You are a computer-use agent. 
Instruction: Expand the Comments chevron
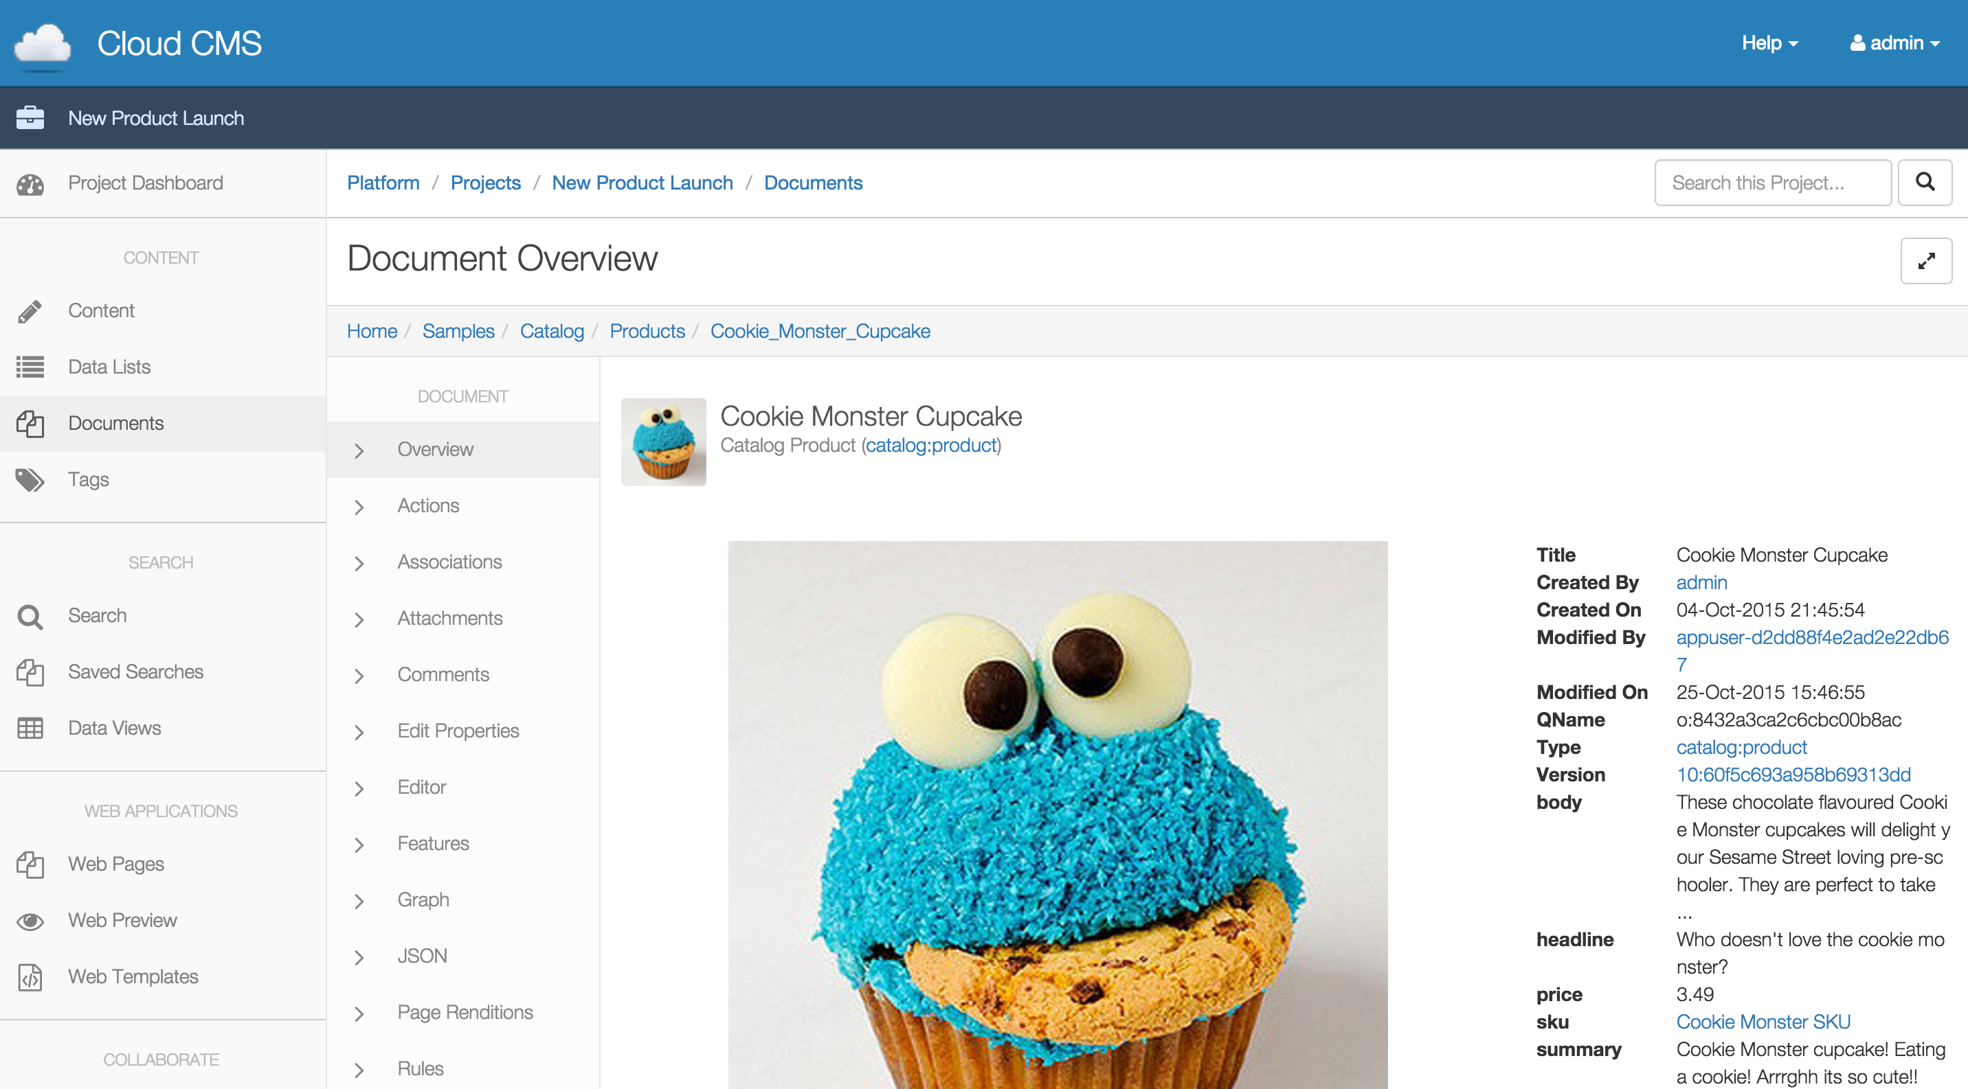point(359,676)
